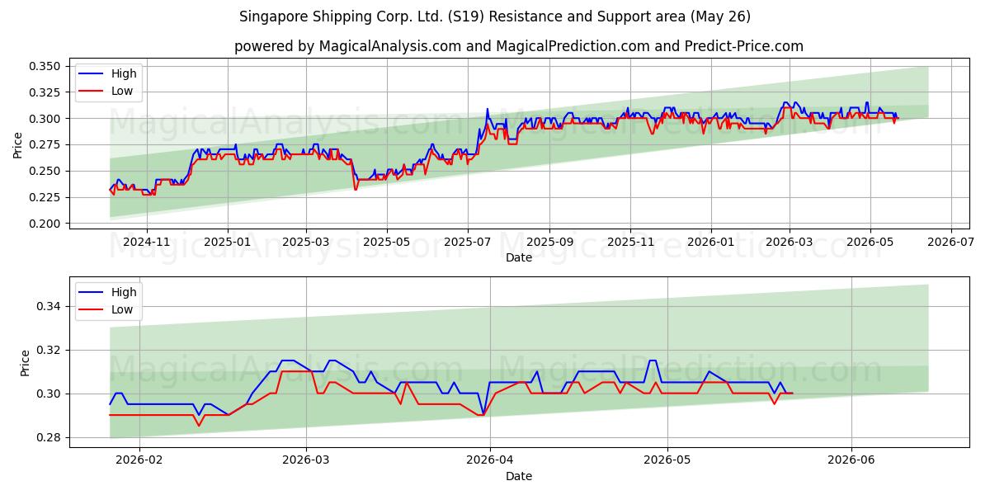Click the 2026-03 tick in bottom chart

(306, 460)
